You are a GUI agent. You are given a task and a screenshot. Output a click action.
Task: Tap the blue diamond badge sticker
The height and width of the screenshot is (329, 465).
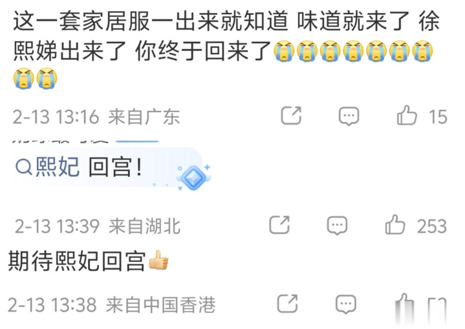coord(193,177)
